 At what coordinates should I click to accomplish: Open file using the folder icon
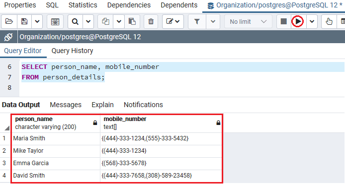[x=9, y=21]
